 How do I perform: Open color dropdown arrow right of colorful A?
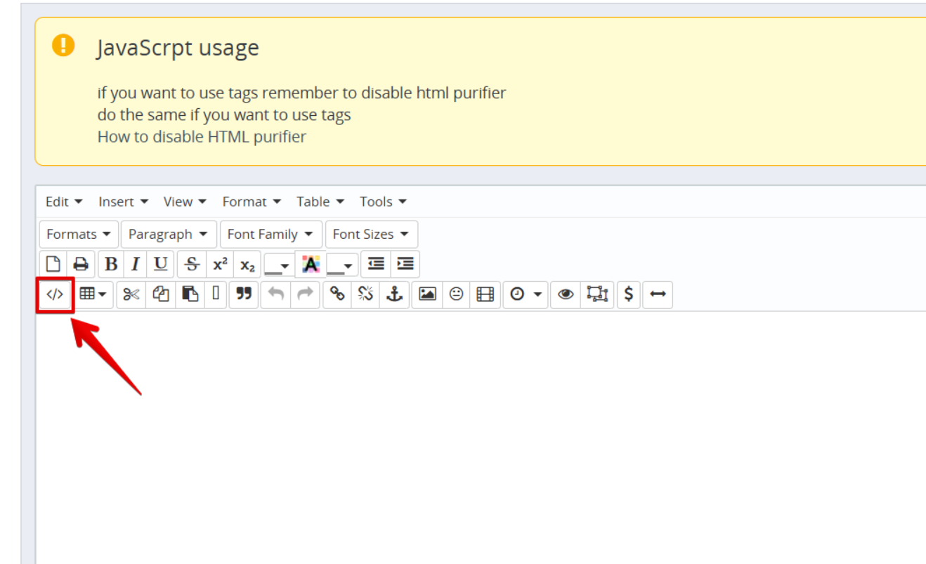tap(348, 264)
